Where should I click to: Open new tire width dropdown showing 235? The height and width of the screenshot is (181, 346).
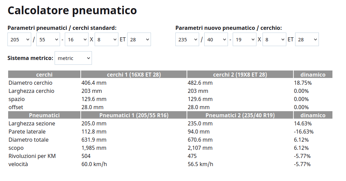187,39
